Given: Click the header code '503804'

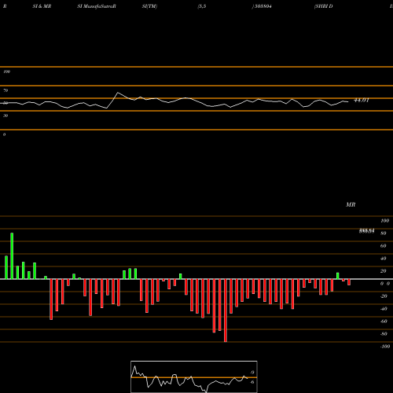Looking at the screenshot, I should pos(263,6).
